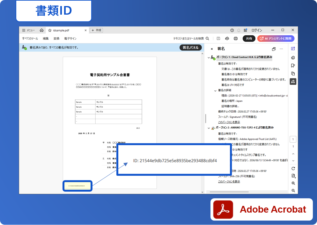Click the save (floppy disk) icon
This screenshot has height=225, width=317.
(x=218, y=39)
